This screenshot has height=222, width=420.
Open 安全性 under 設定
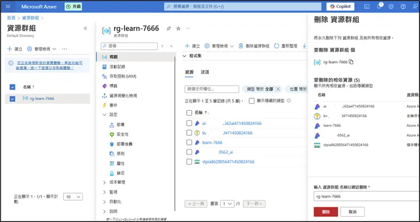123,135
